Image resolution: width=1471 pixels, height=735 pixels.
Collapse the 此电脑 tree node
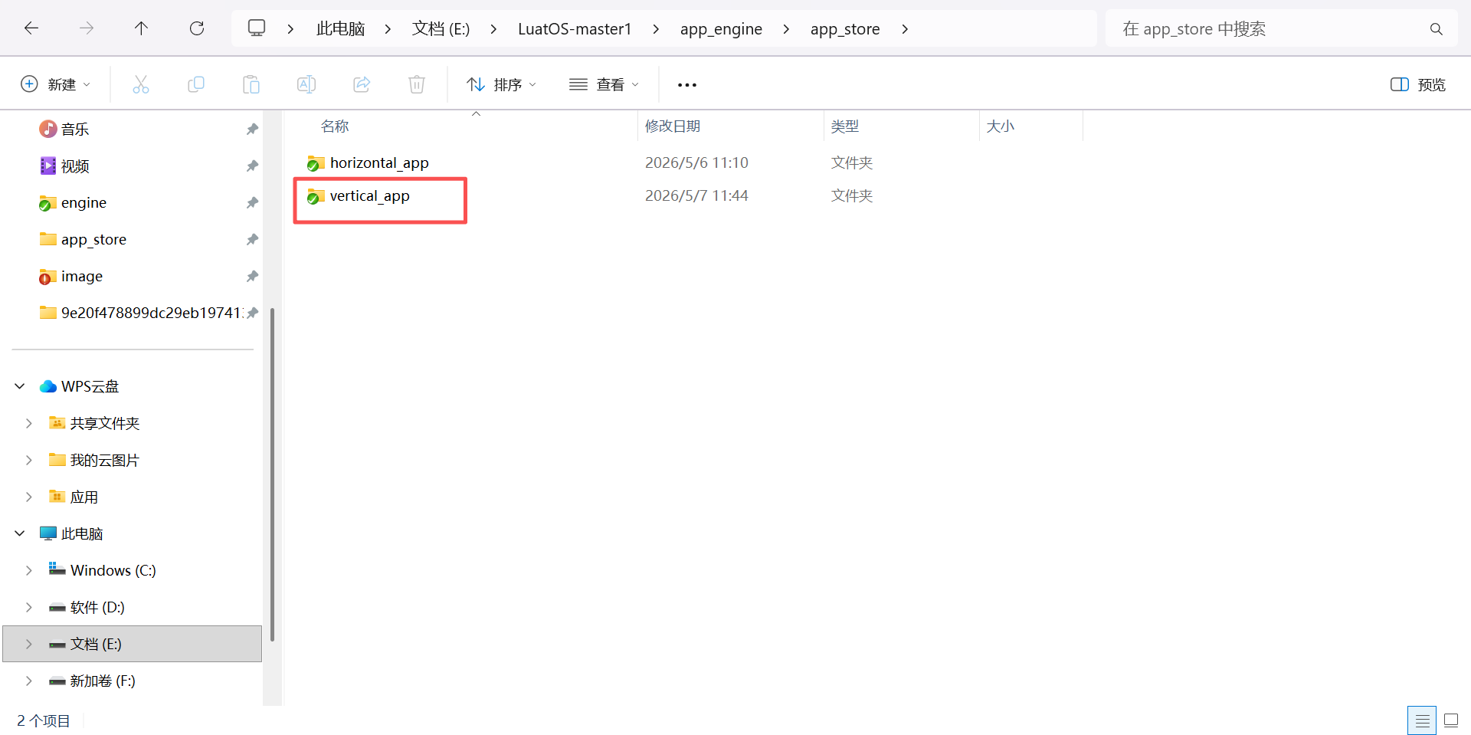click(20, 533)
